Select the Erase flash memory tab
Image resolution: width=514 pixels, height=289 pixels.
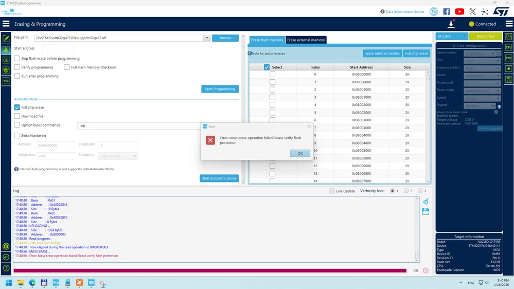[x=267, y=40]
